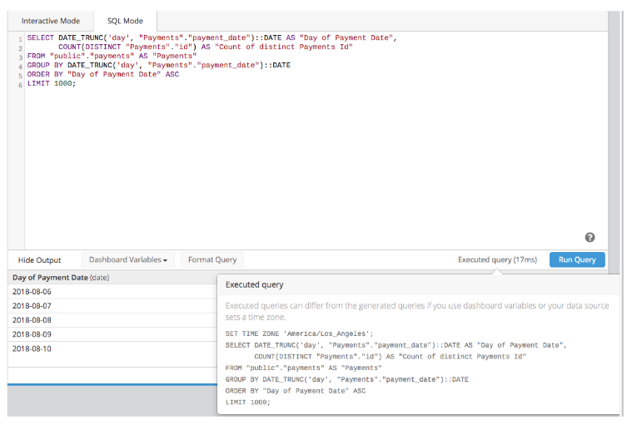Click editor line 5 ORDER BY clause
Image resolution: width=632 pixels, height=425 pixels.
(x=102, y=75)
